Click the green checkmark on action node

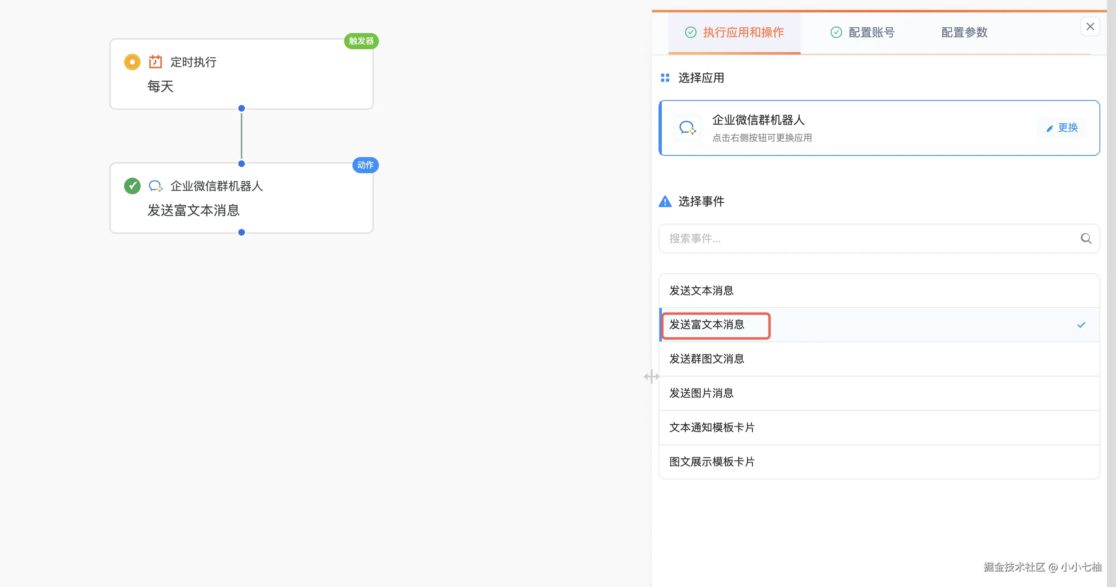tap(132, 186)
